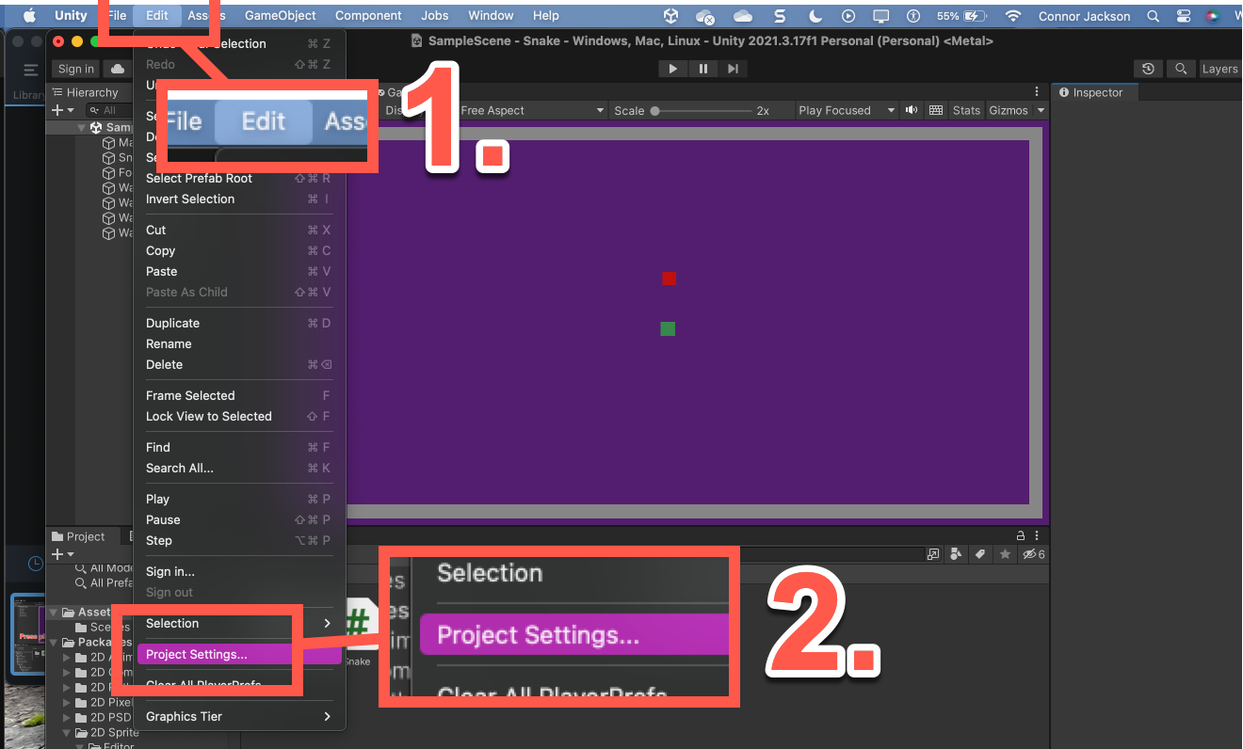Toggle Gizmos in the Game view

point(1009,110)
